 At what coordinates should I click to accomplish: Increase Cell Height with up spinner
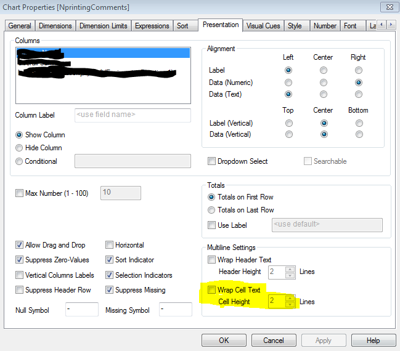pyautogui.click(x=290, y=299)
